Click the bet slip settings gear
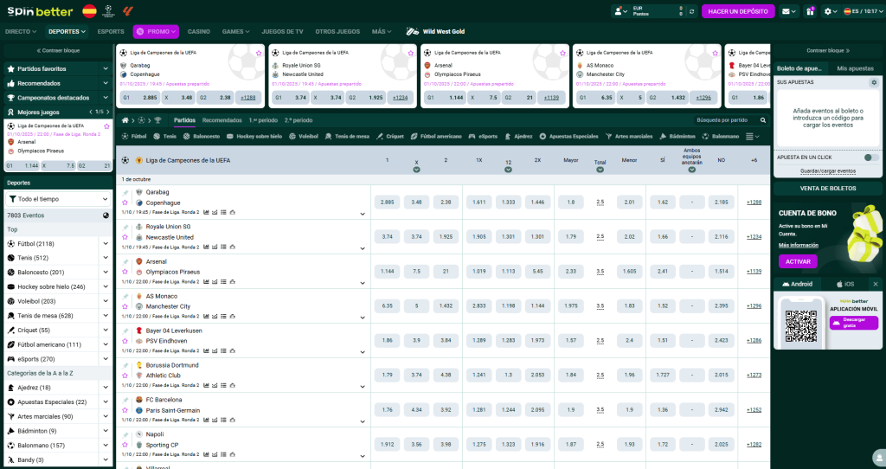The image size is (886, 469). 873,82
